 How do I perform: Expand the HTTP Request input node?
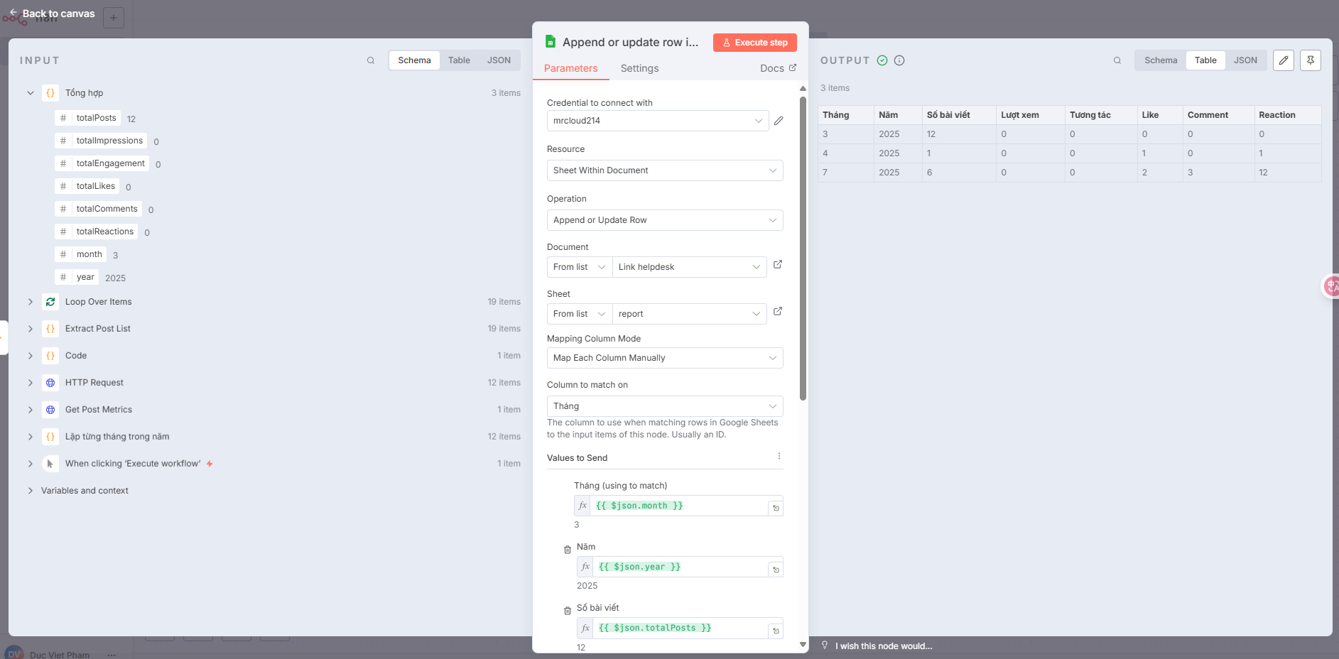31,383
